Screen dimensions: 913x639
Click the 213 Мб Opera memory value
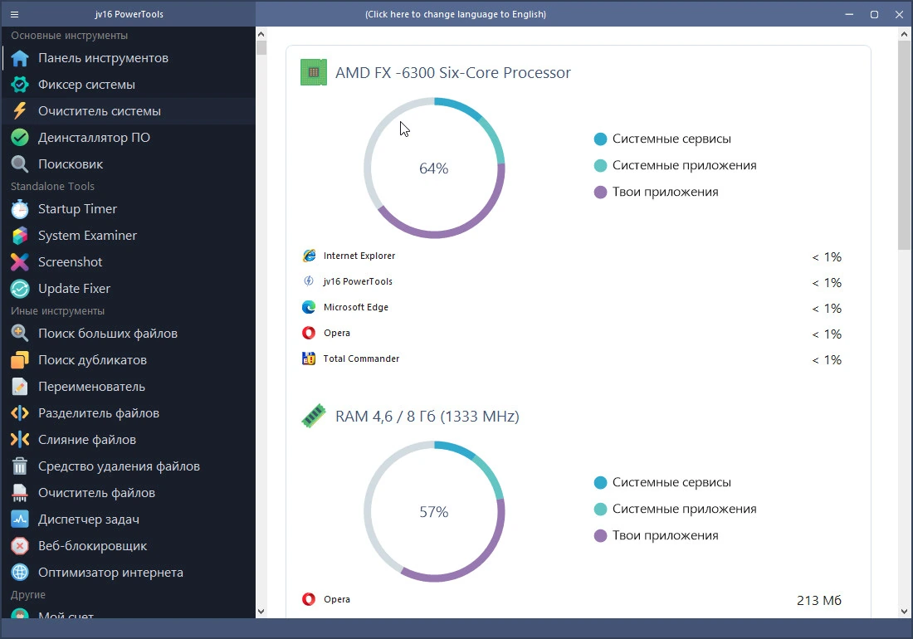pyautogui.click(x=818, y=601)
